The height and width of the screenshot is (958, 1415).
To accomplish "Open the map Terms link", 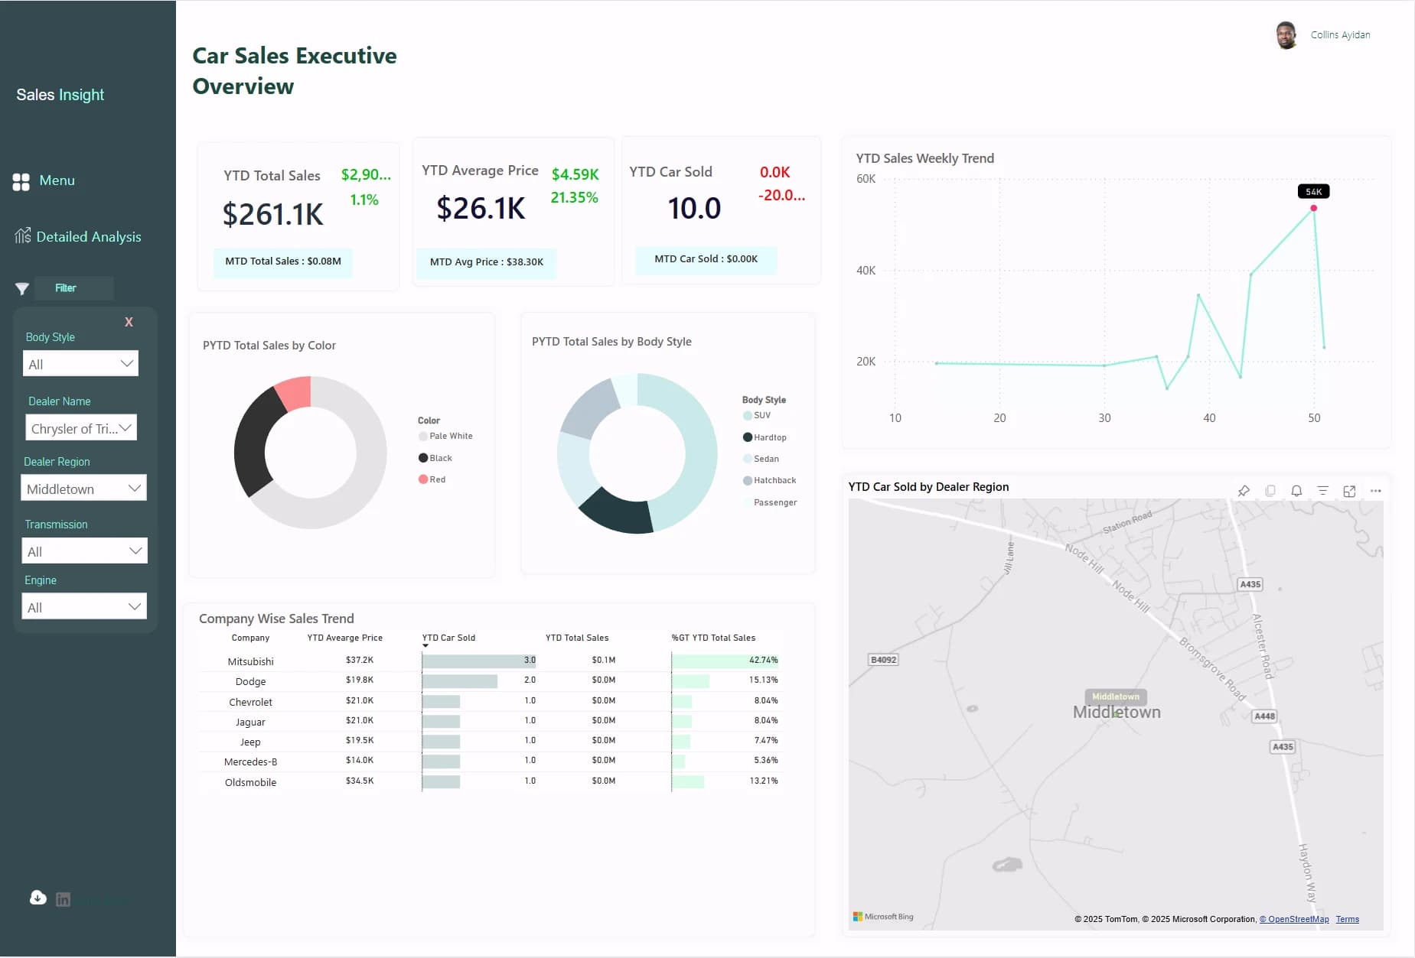I will [1348, 919].
